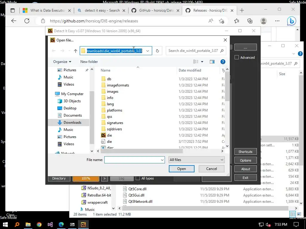Switch to detect it easy Search tab
The height and width of the screenshot is (229, 306).
102,10
